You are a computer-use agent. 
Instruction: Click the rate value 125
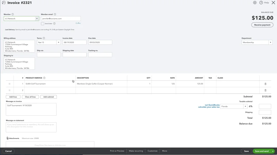click(x=173, y=84)
